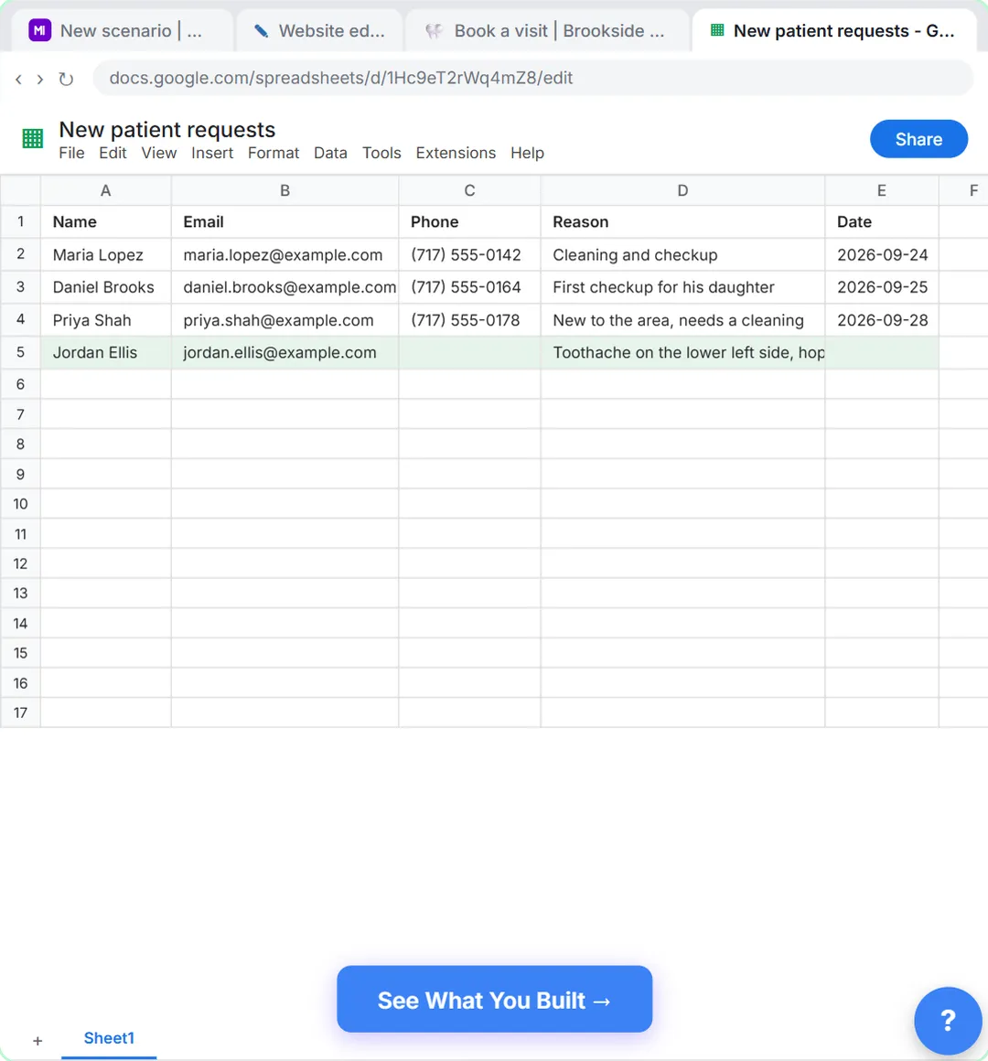This screenshot has width=988, height=1061.
Task: Select the Cleaning and checkup cell
Action: [682, 255]
